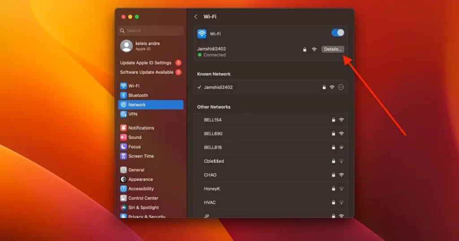Select the known network Jamshidi2402 row
The height and width of the screenshot is (241, 459).
tap(270, 87)
